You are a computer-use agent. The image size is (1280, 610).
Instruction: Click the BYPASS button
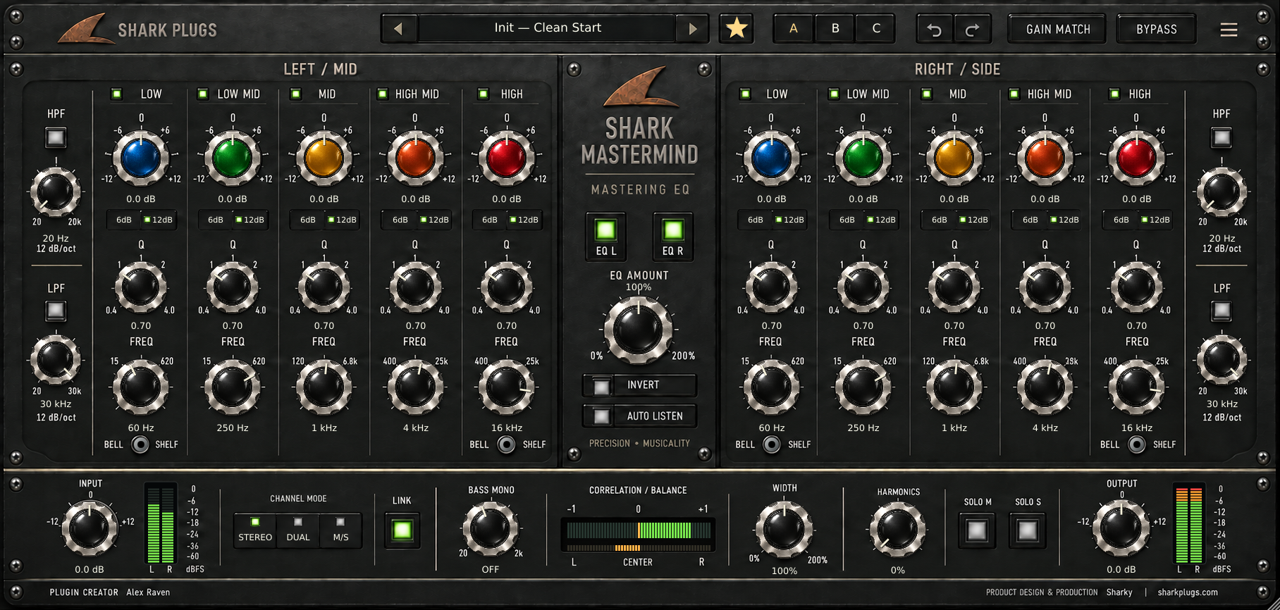coord(1157,29)
